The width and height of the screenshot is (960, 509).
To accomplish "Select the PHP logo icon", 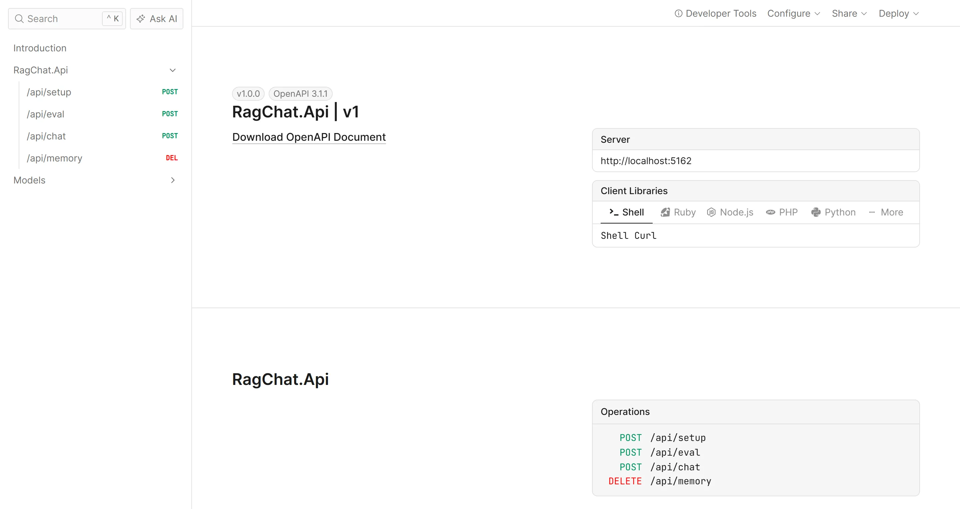I will tap(770, 212).
